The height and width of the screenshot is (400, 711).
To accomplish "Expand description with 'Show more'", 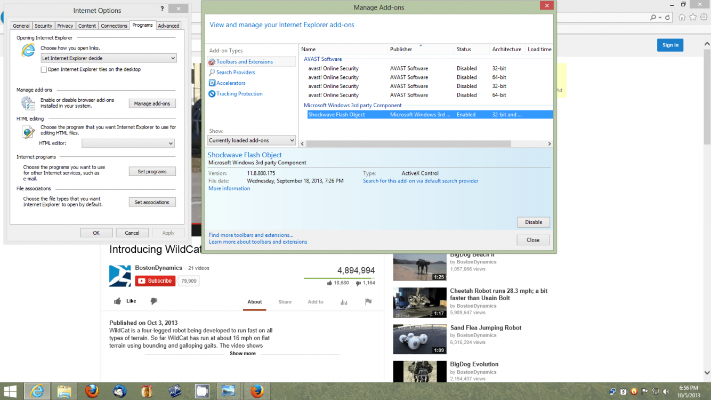I will [x=243, y=354].
